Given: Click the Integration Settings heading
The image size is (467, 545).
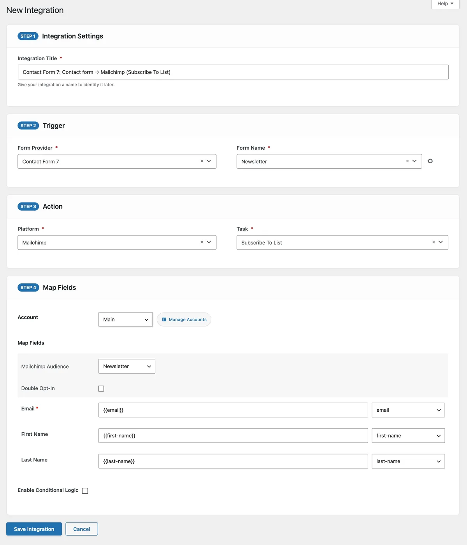Looking at the screenshot, I should pos(72,36).
